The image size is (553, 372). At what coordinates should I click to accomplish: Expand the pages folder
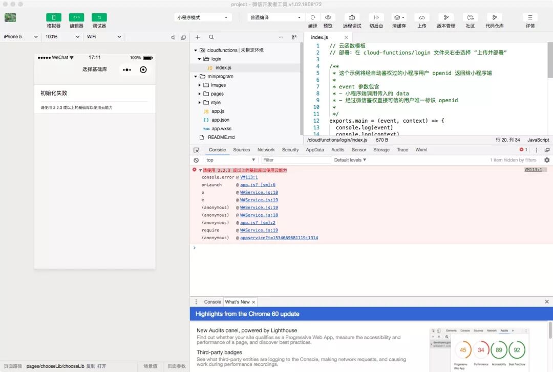[199, 94]
